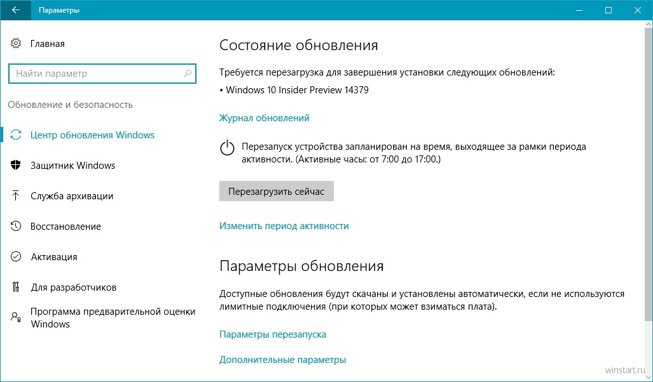Click the back arrow in title bar

15,10
